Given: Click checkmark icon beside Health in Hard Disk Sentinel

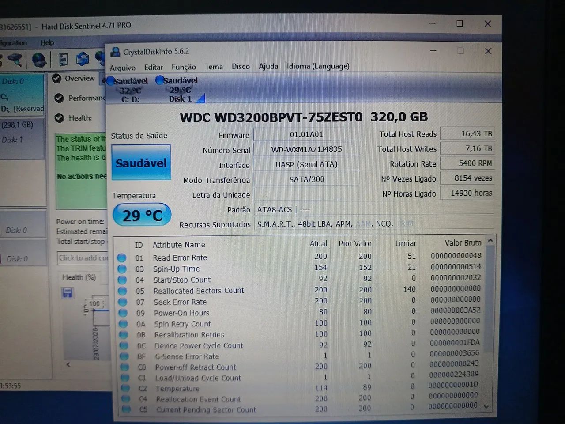Looking at the screenshot, I should [59, 118].
